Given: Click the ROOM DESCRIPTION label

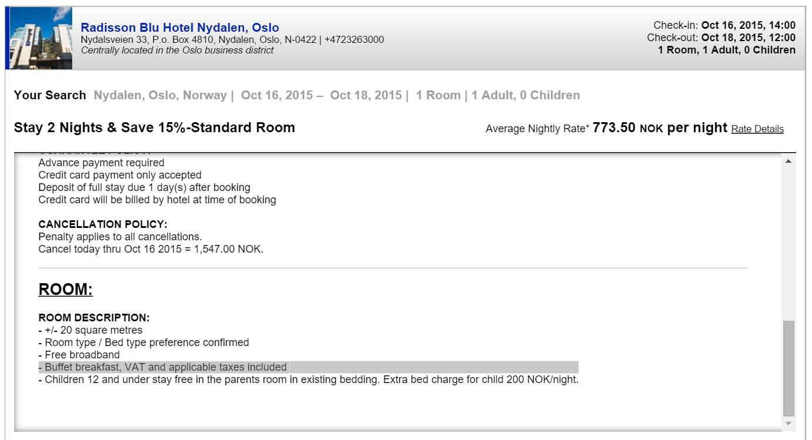Looking at the screenshot, I should coord(94,318).
